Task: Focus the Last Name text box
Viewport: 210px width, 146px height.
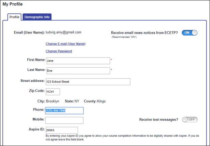Action: pos(78,71)
